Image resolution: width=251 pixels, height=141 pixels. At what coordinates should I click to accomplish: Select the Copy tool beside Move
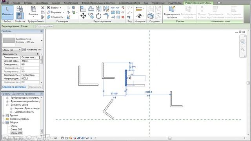91,16
